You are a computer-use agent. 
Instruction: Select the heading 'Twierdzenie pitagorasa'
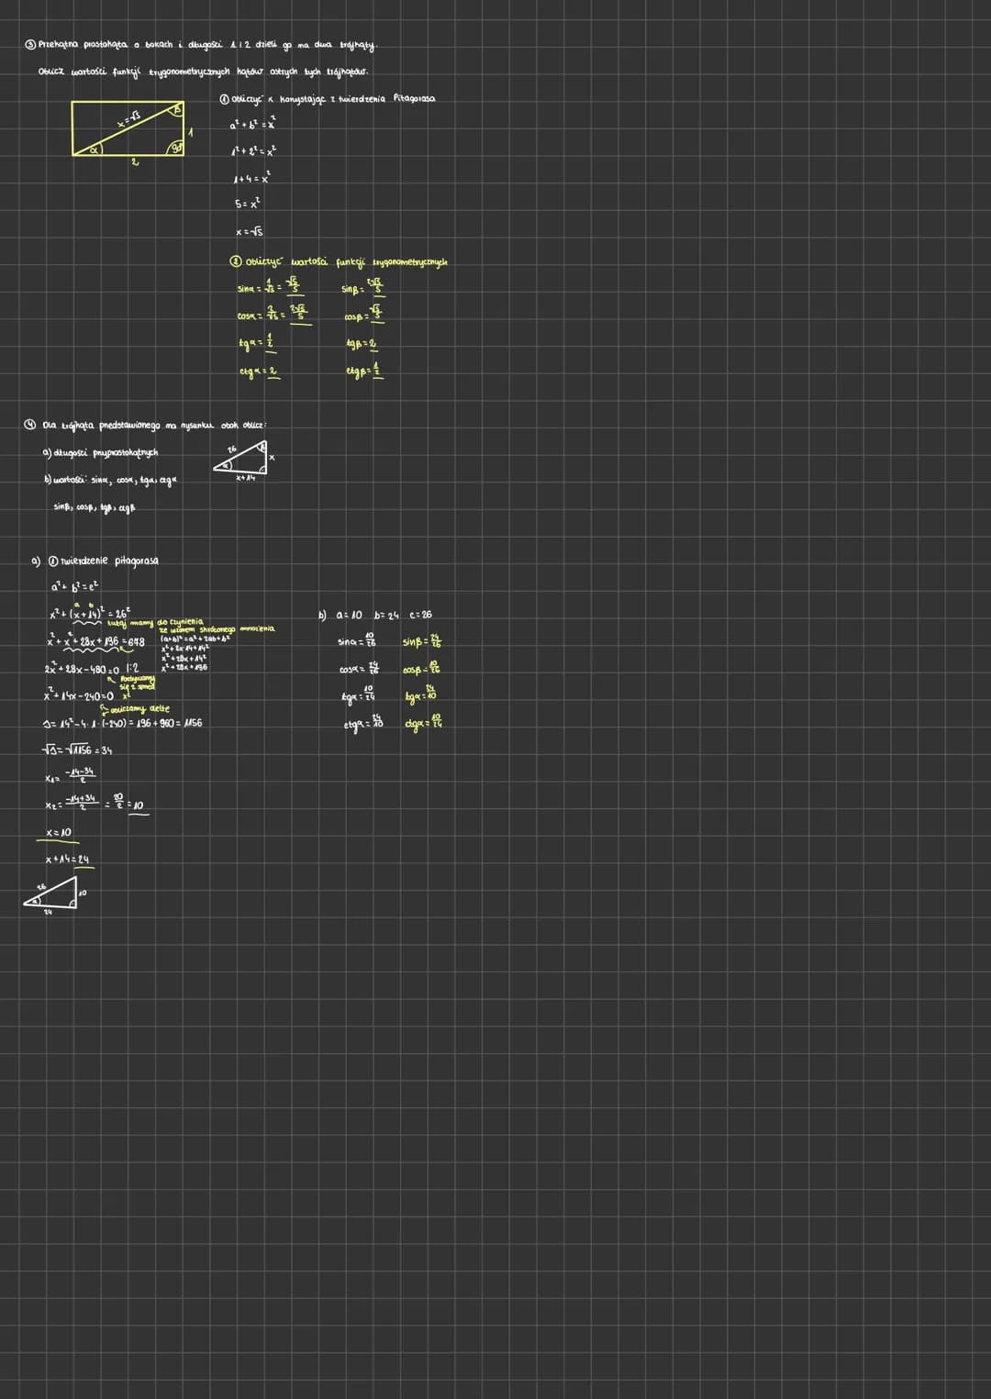point(104,561)
